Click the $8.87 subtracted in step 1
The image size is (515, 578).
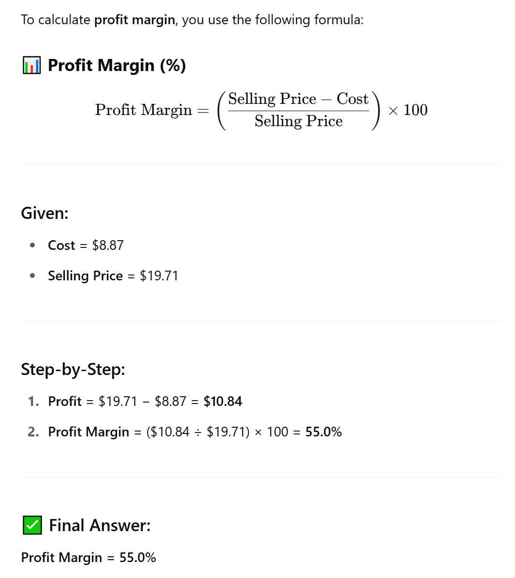point(170,402)
